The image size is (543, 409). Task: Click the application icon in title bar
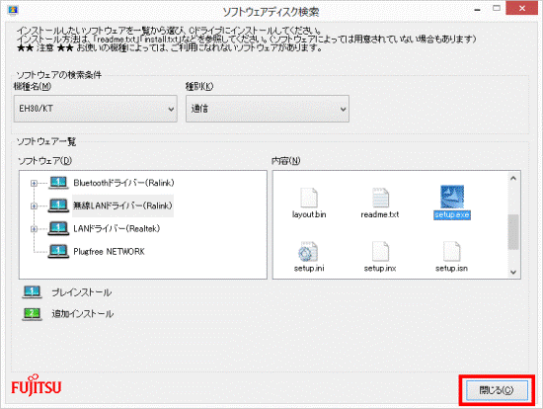point(13,10)
